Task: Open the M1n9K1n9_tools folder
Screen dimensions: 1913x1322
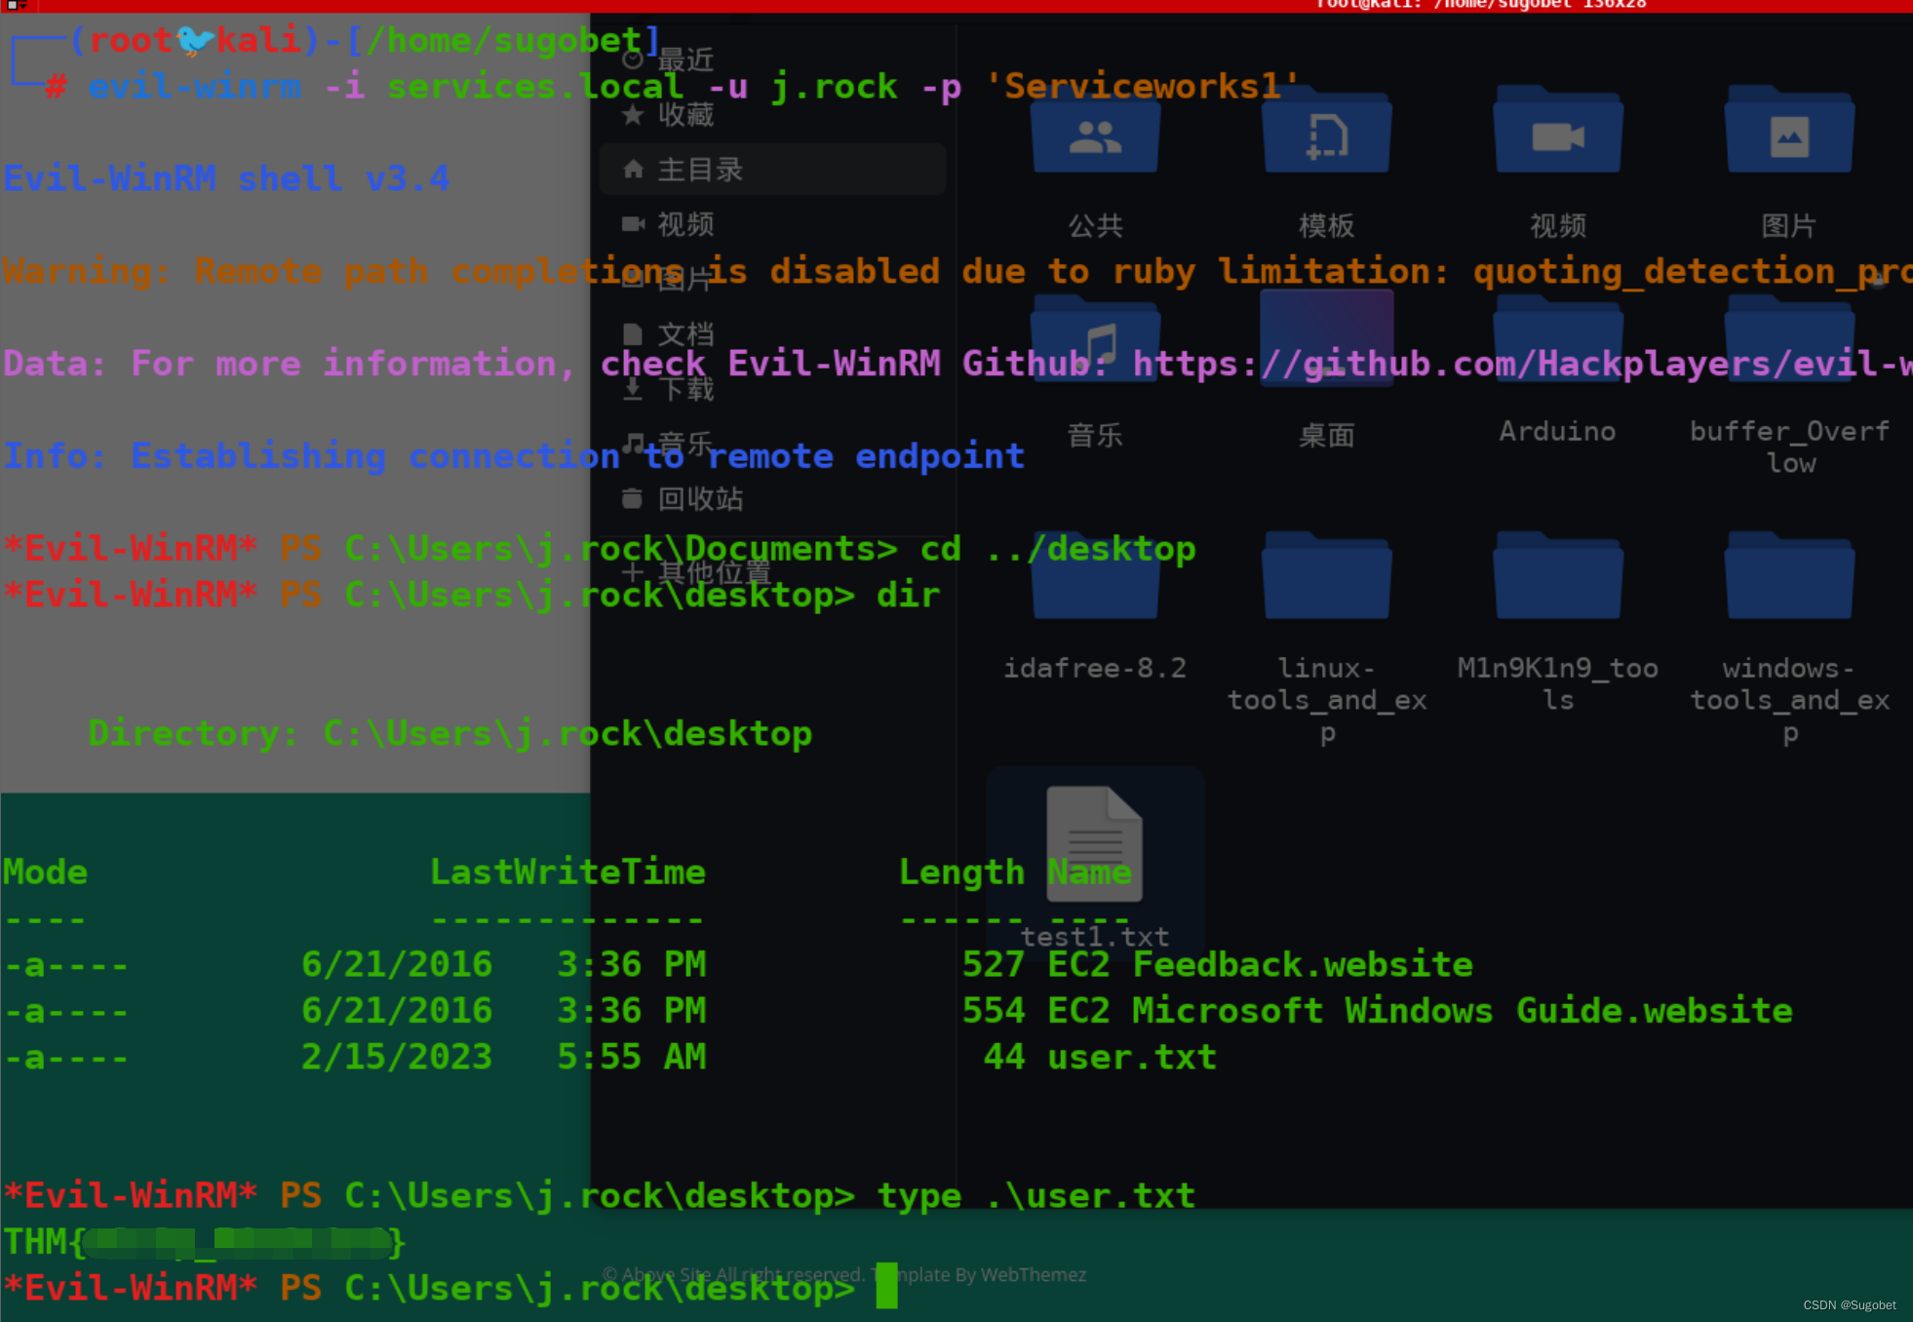Action: tap(1558, 577)
